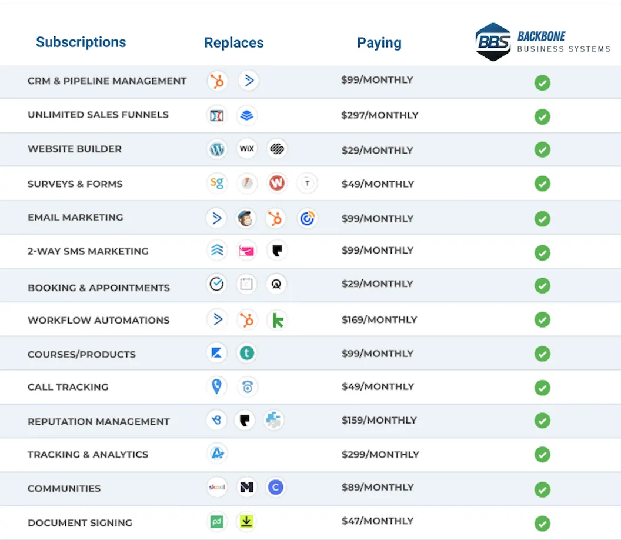Click the blue C circle icon in Communities row
The height and width of the screenshot is (540, 621).
click(276, 487)
